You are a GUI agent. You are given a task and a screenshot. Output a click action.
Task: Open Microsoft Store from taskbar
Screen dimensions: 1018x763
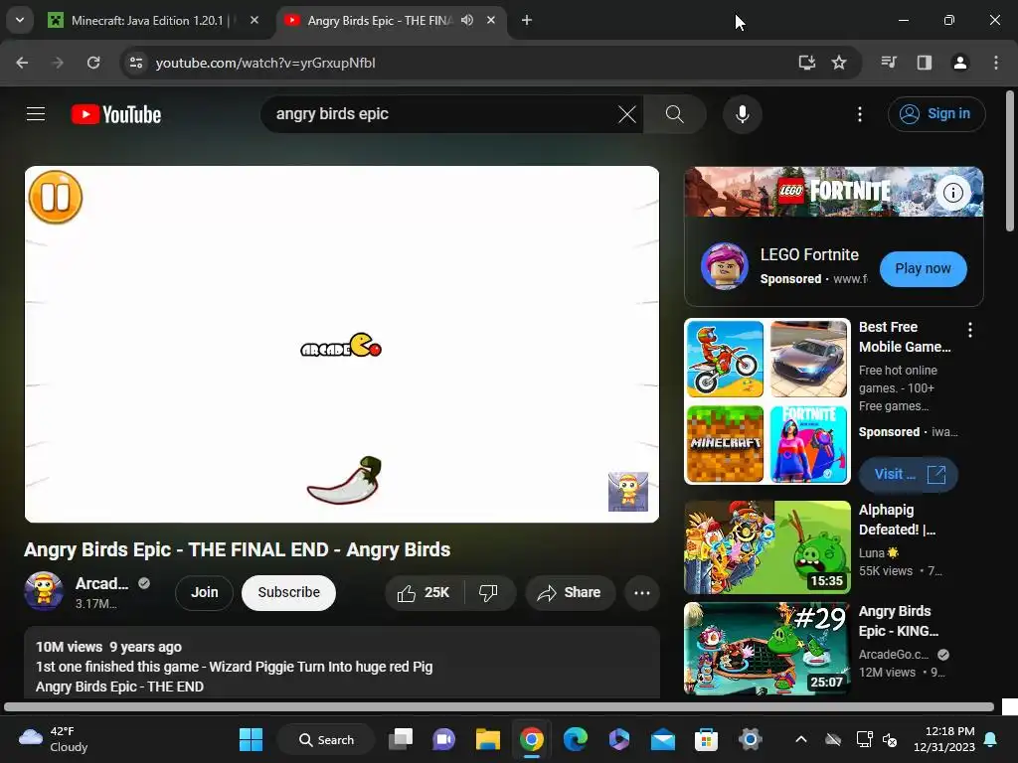coord(707,739)
